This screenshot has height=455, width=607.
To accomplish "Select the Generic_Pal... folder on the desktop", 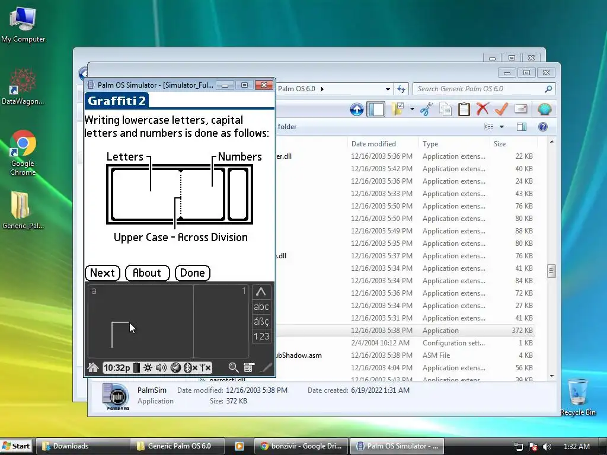I will coord(23,210).
